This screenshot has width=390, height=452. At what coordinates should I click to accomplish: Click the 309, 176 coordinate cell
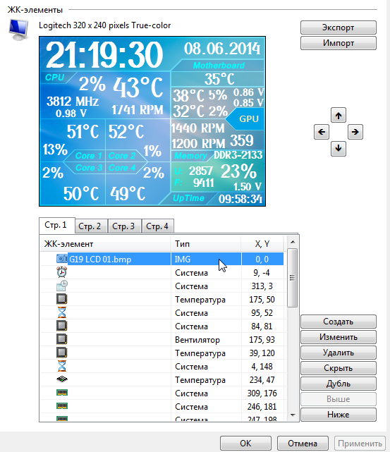tap(262, 393)
